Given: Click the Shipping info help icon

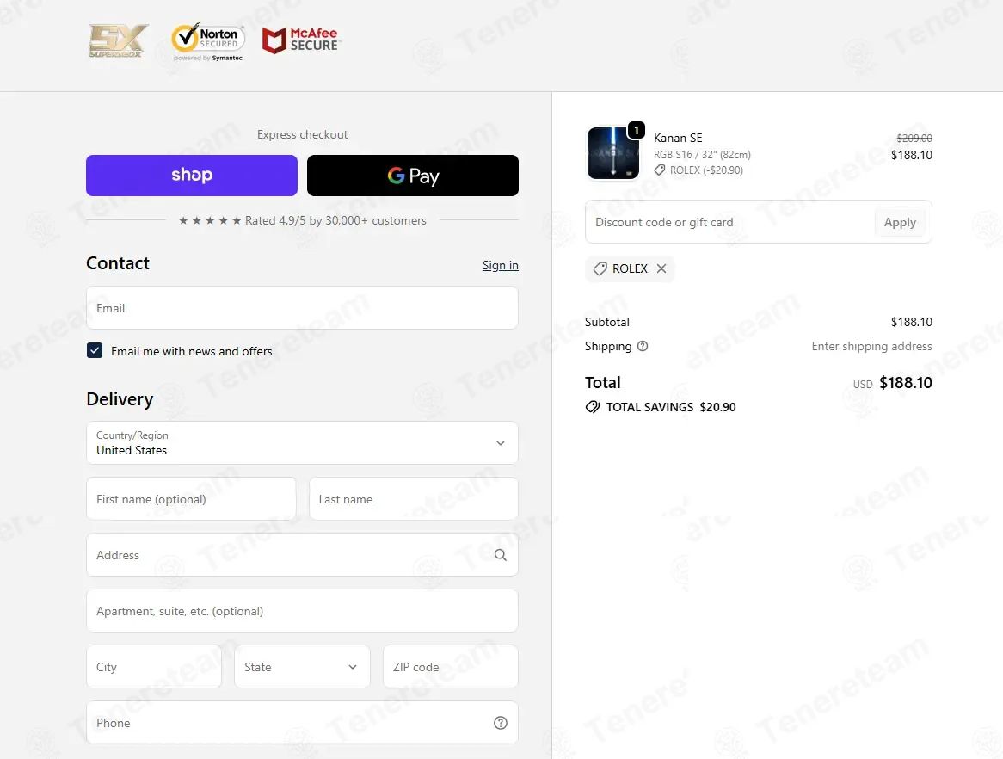Looking at the screenshot, I should pyautogui.click(x=643, y=346).
